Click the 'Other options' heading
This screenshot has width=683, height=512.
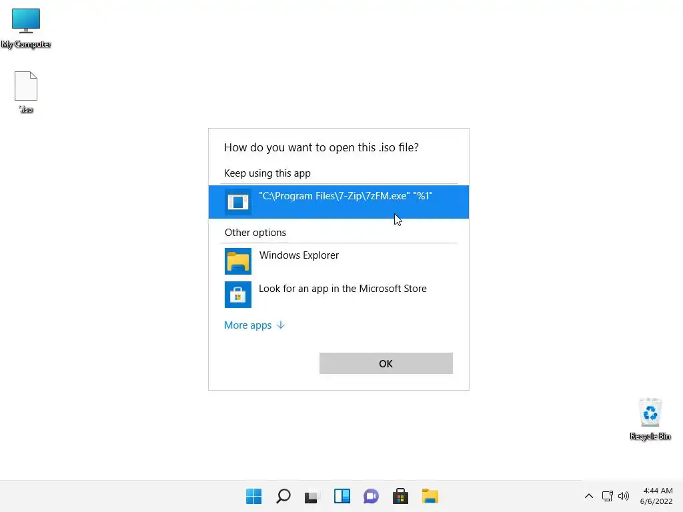[x=255, y=233]
